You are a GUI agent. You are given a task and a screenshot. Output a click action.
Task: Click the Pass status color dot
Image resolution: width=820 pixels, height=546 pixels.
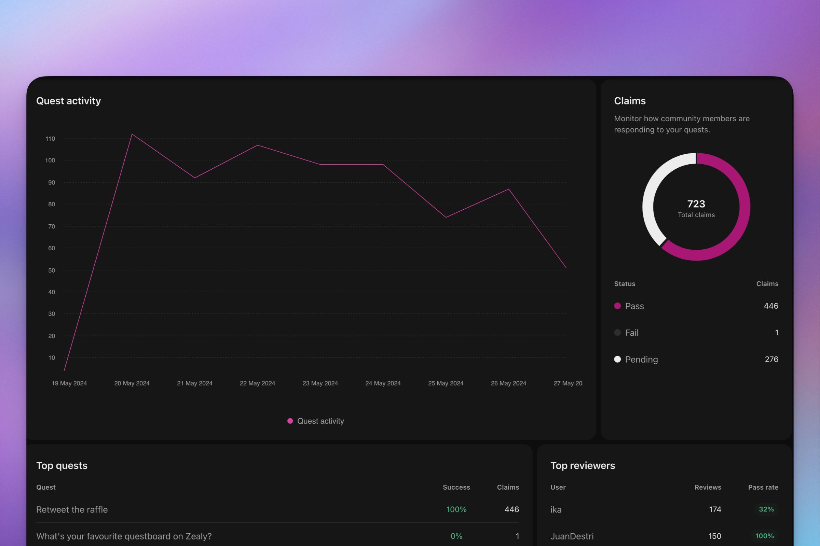pos(617,306)
